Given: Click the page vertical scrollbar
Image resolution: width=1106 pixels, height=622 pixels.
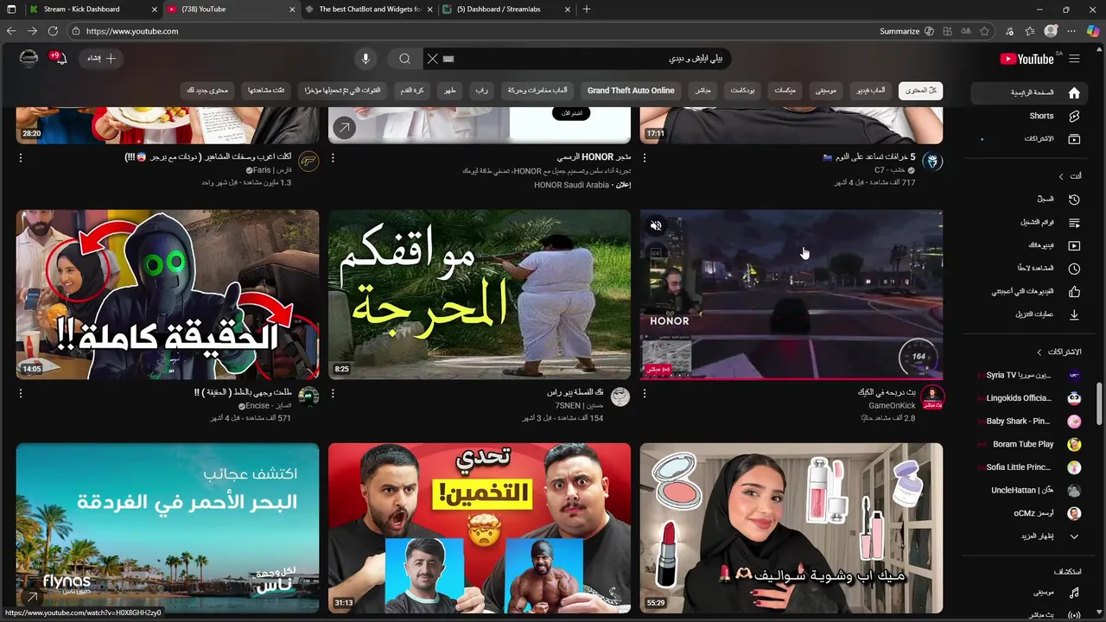Looking at the screenshot, I should (1099, 405).
